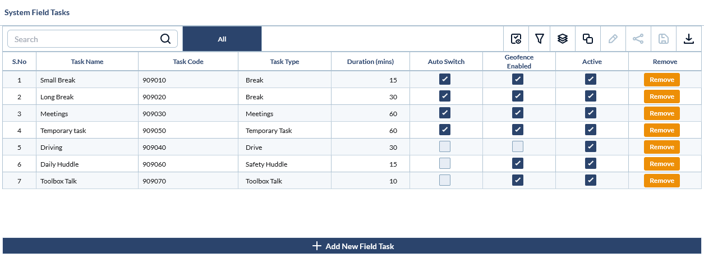The height and width of the screenshot is (262, 704).
Task: Remove the Meetings field task
Action: [x=662, y=113]
